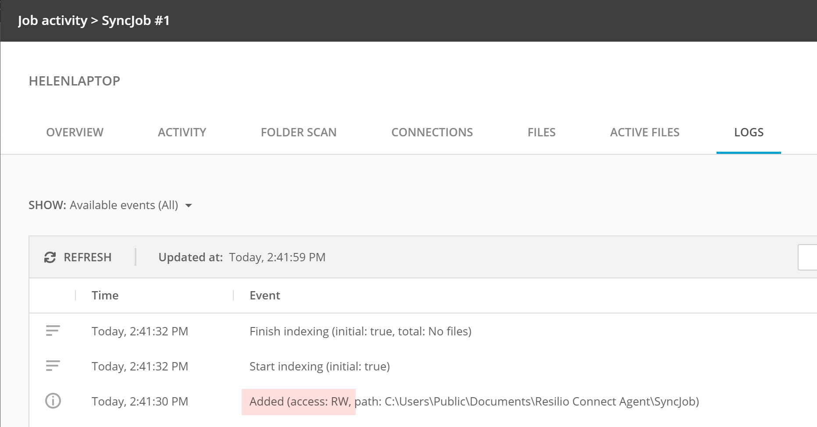Switch to the Overview tab
Viewport: 817px width, 427px height.
point(75,132)
